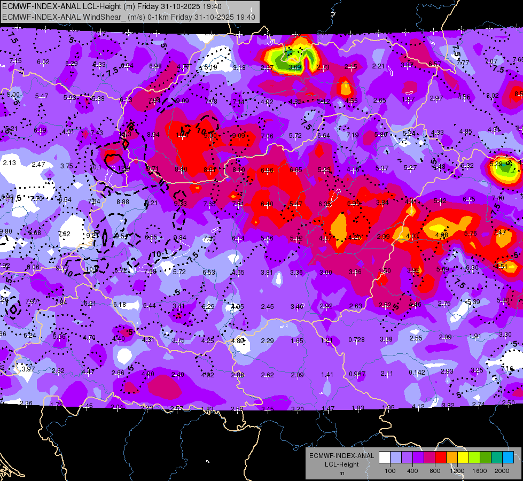Select the sky blue legend swatch
The height and width of the screenshot is (481, 523).
coord(508,457)
